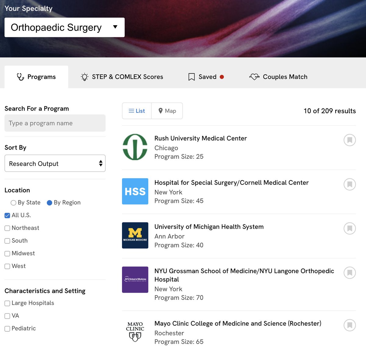The width and height of the screenshot is (366, 349).
Task: Save the NYU Grossman School program
Action: tap(350, 273)
